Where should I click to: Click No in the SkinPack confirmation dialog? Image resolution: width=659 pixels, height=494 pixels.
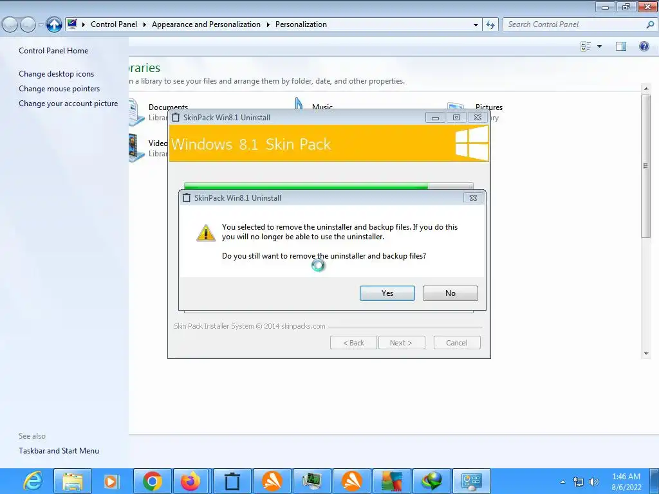450,293
